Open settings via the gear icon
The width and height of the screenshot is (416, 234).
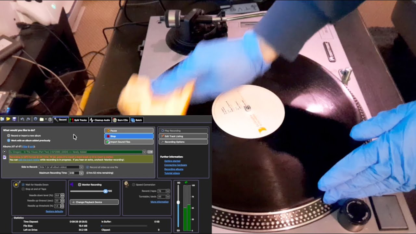point(35,120)
